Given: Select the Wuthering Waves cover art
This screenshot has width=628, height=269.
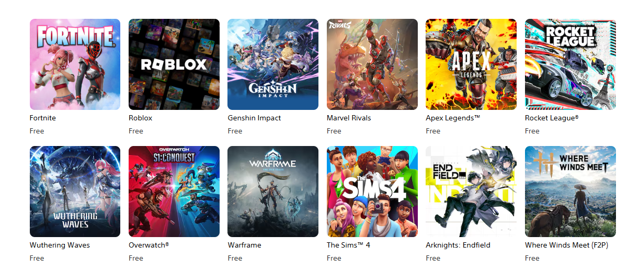Looking at the screenshot, I should (x=75, y=192).
